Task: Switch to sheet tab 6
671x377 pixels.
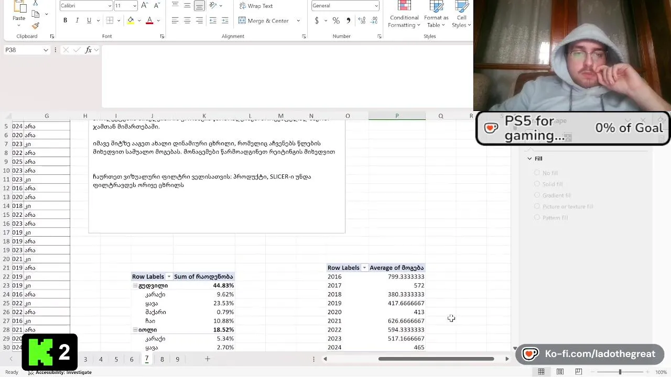Action: click(132, 359)
